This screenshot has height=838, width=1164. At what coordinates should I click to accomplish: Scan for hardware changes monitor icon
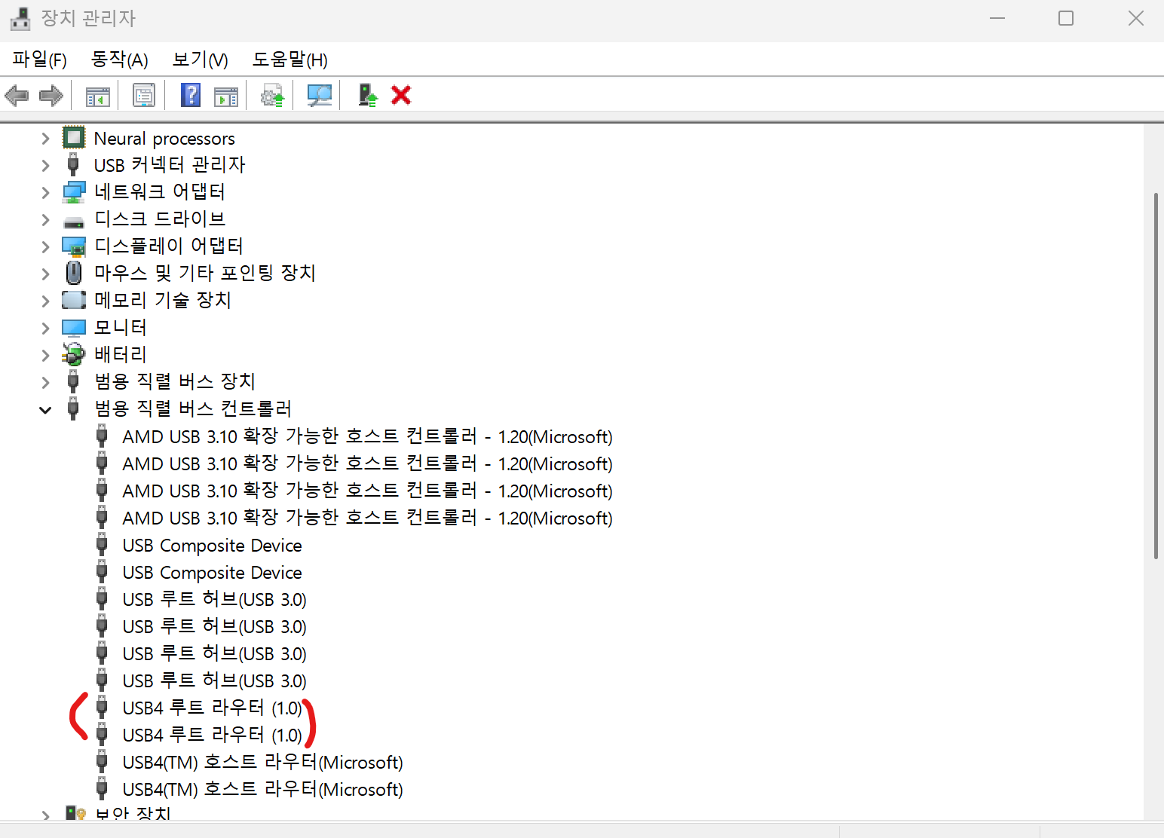click(320, 96)
